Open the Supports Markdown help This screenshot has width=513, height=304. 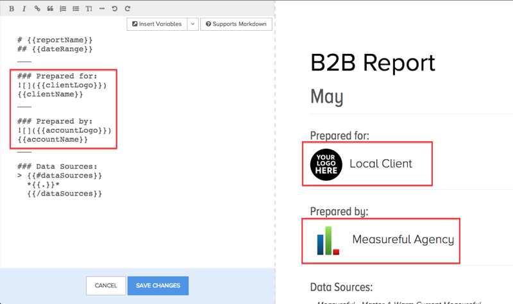236,24
